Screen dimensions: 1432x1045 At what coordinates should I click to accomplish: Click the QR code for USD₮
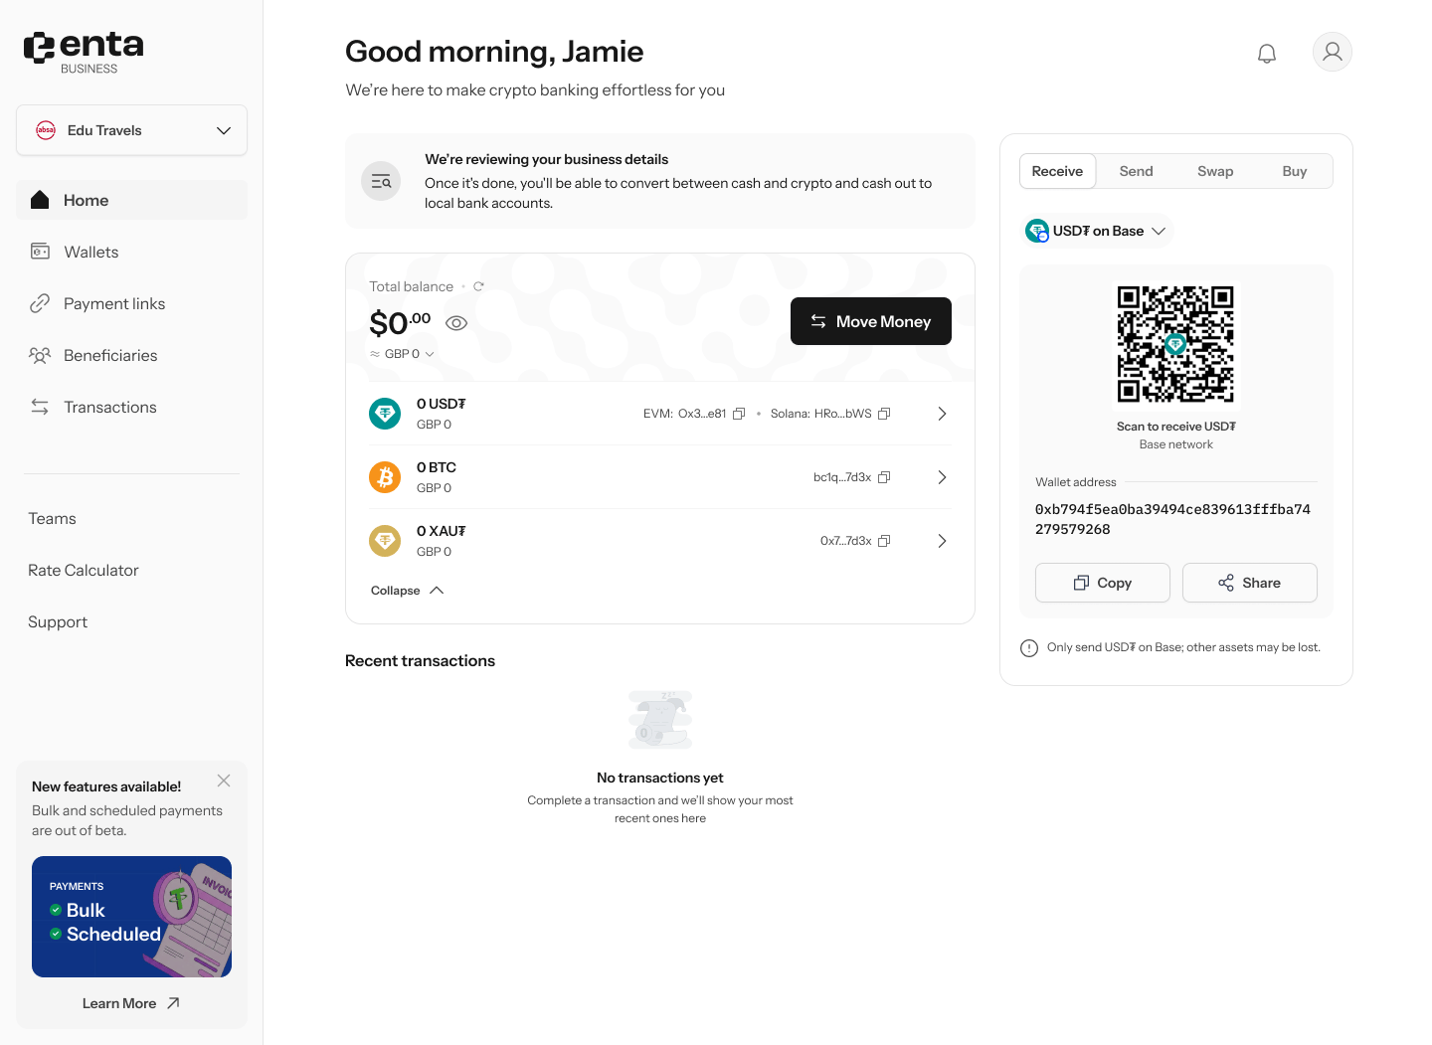pyautogui.click(x=1175, y=344)
